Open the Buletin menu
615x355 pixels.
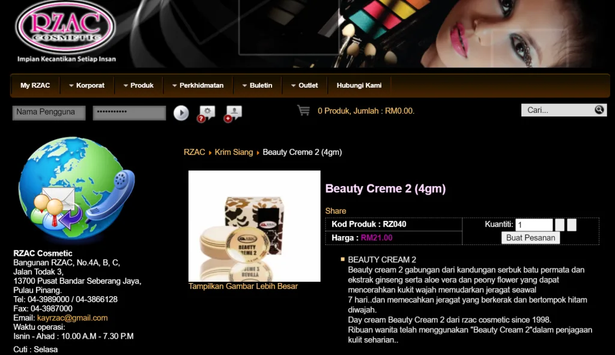(257, 85)
